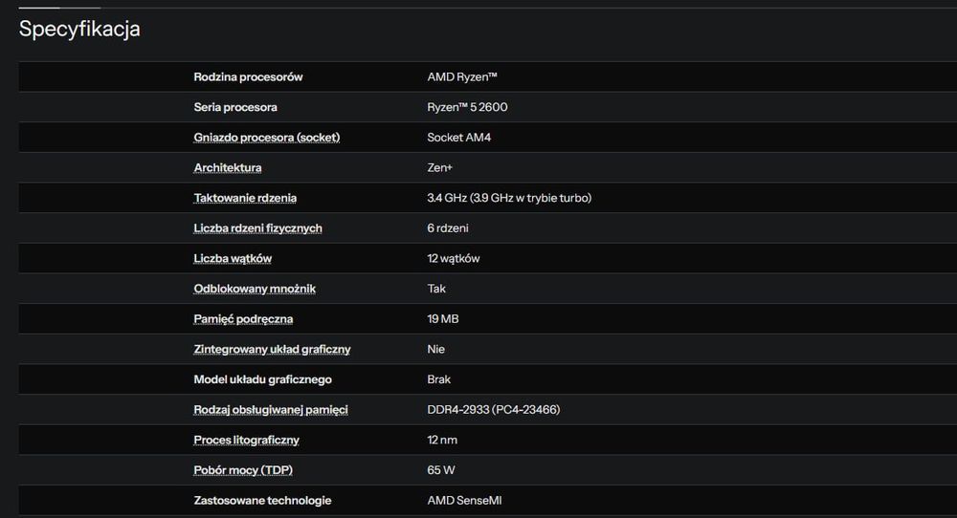Click the "Proces litograficzny" underlined label

[246, 441]
